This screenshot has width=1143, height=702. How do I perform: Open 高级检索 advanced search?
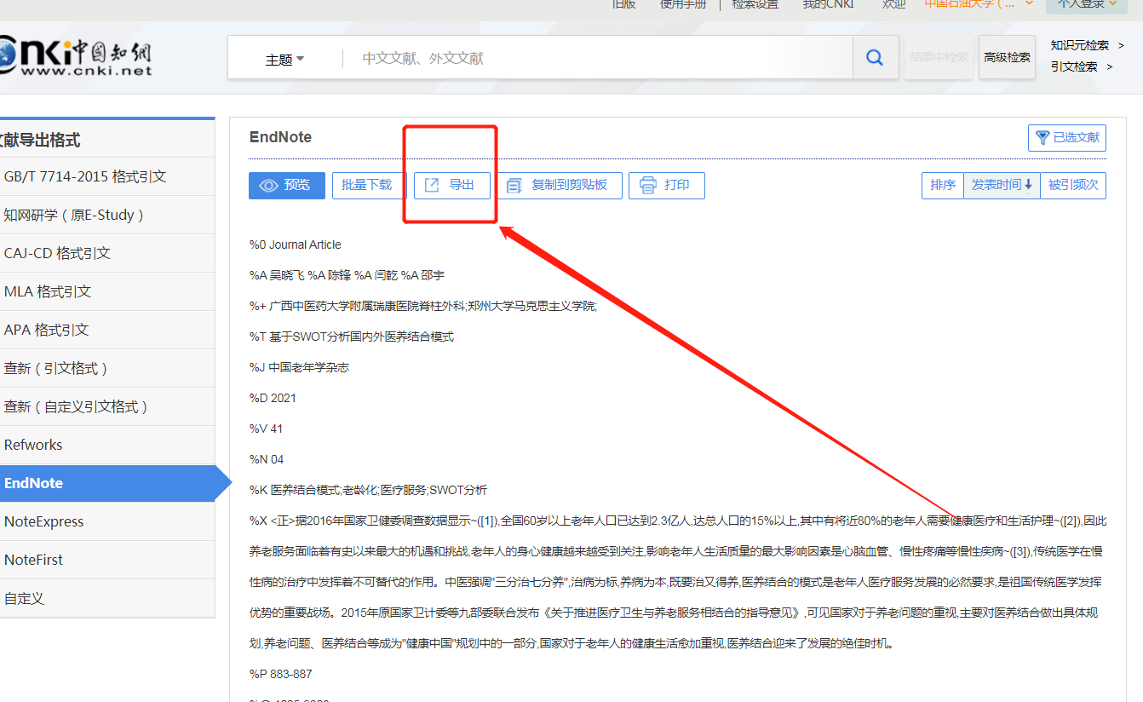click(1007, 56)
